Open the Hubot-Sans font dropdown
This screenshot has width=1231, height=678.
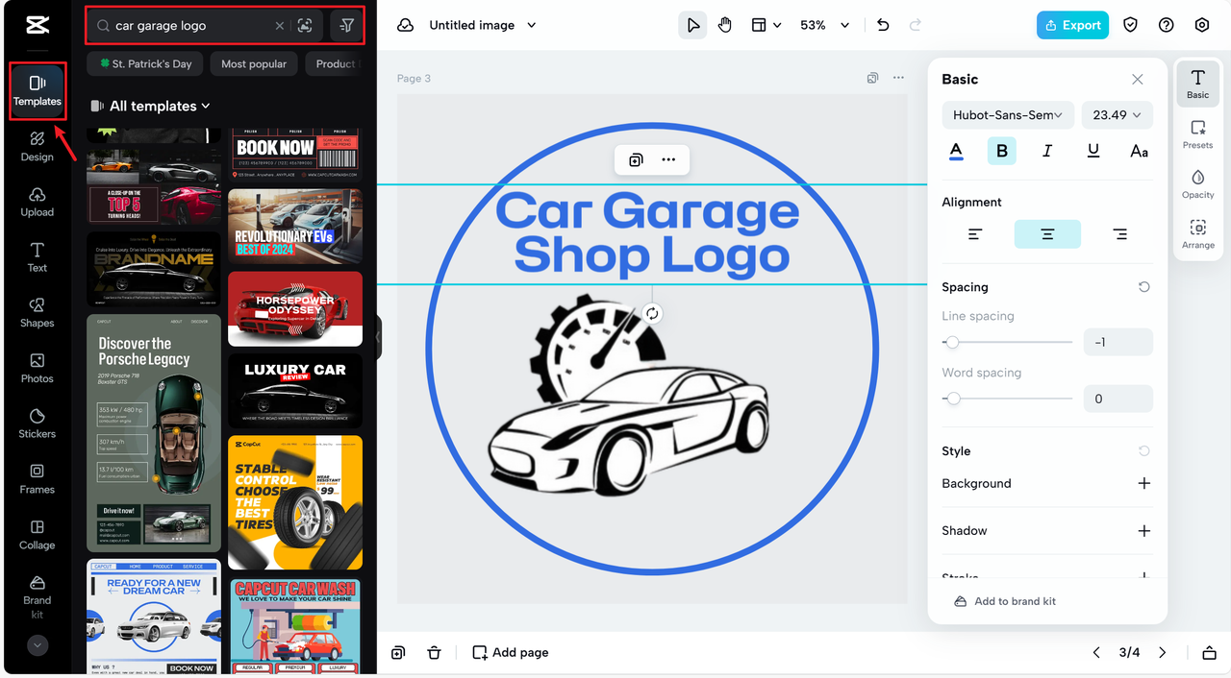[x=1007, y=115]
